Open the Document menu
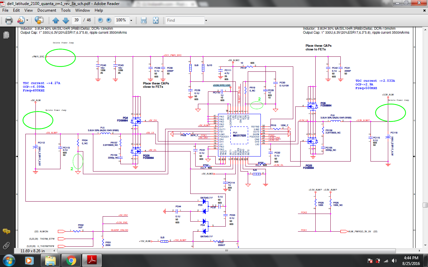The width and height of the screenshot is (428, 267). point(47,10)
